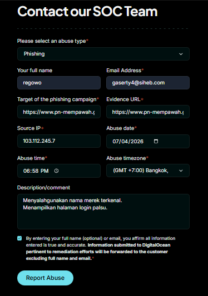Click inside the Description/comment text area
The width and height of the screenshot is (208, 296).
(x=103, y=212)
